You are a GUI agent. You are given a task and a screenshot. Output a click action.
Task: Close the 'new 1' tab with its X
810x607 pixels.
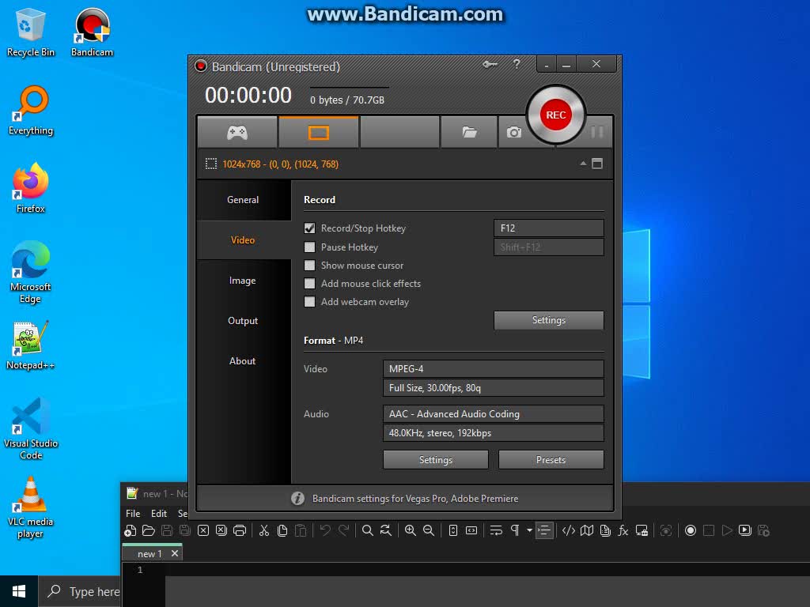175,553
